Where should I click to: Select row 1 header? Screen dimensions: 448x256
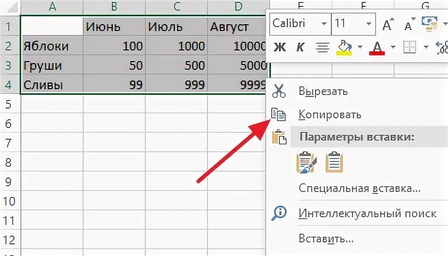pyautogui.click(x=10, y=26)
